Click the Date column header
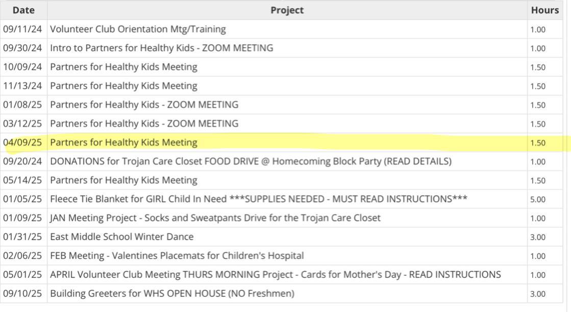Image resolution: width=571 pixels, height=312 pixels. 23,10
